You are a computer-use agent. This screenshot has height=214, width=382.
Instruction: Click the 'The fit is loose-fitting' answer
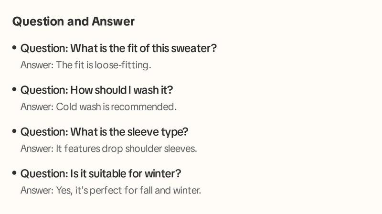point(86,65)
